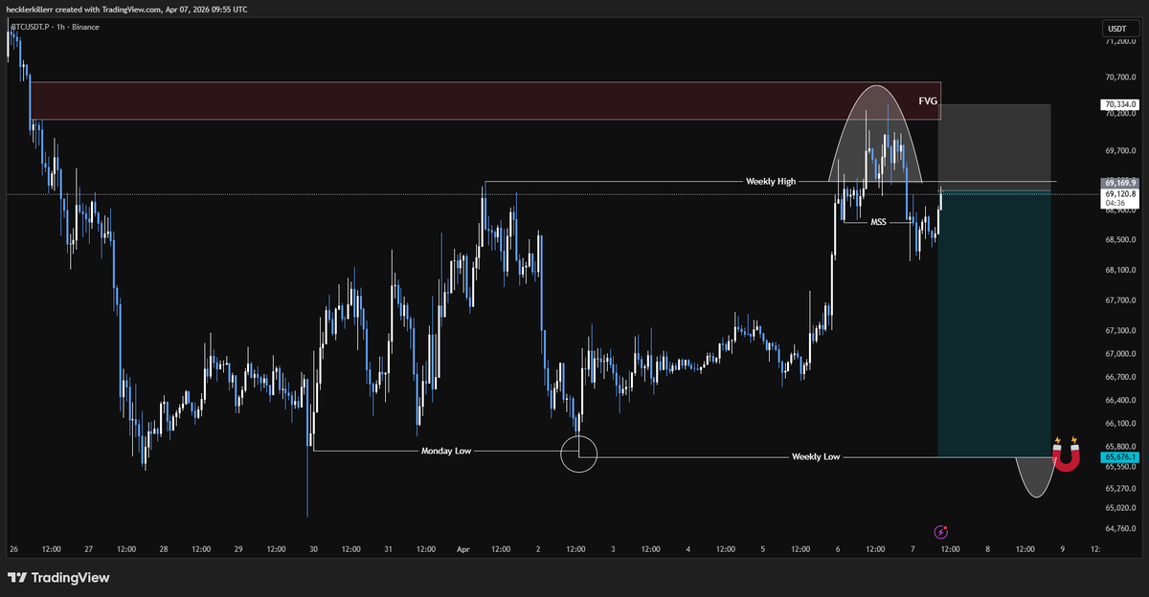The width and height of the screenshot is (1149, 597).
Task: Click the 68,100.0 price scale label
Action: 1120,270
